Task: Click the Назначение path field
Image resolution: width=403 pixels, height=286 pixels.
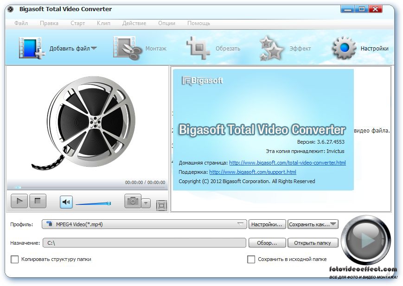Action: (x=144, y=243)
